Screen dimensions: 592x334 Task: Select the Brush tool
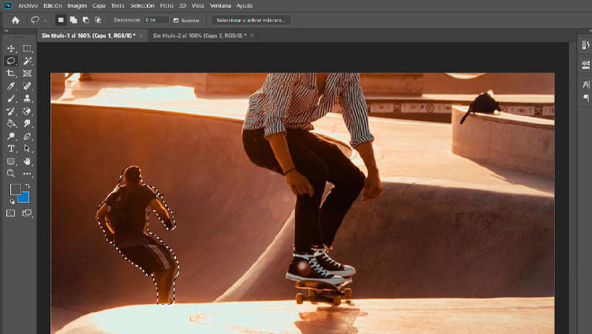click(x=11, y=99)
